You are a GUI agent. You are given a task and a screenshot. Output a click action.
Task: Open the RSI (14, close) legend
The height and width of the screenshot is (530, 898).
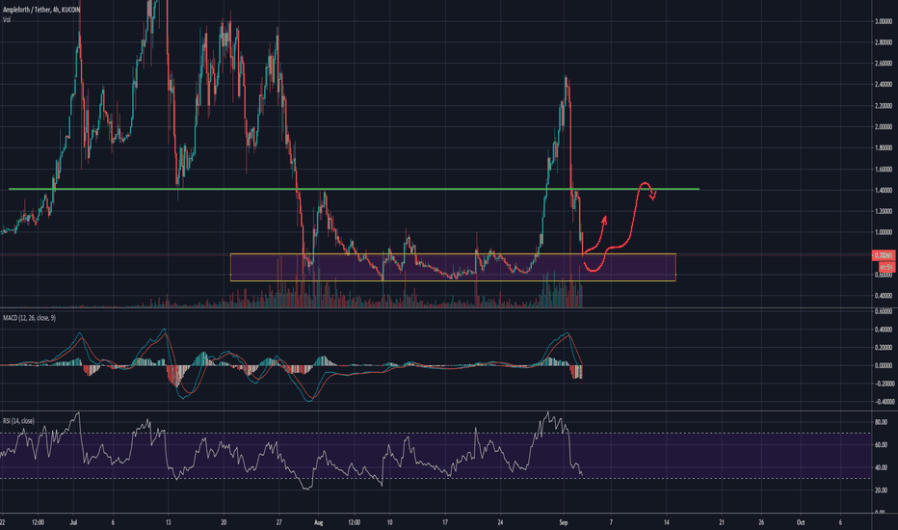click(x=18, y=420)
